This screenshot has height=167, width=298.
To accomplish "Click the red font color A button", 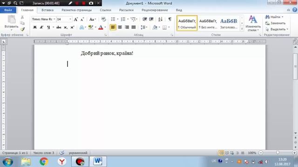I will tap(101, 27).
